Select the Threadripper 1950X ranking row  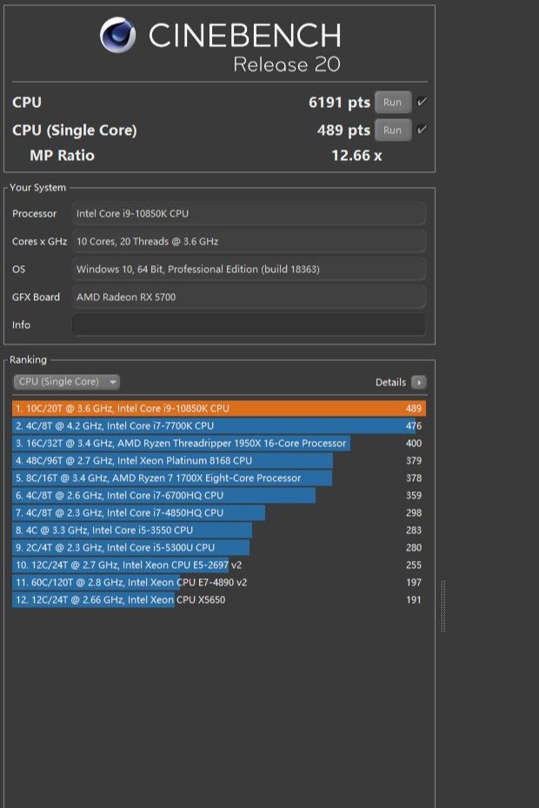218,444
